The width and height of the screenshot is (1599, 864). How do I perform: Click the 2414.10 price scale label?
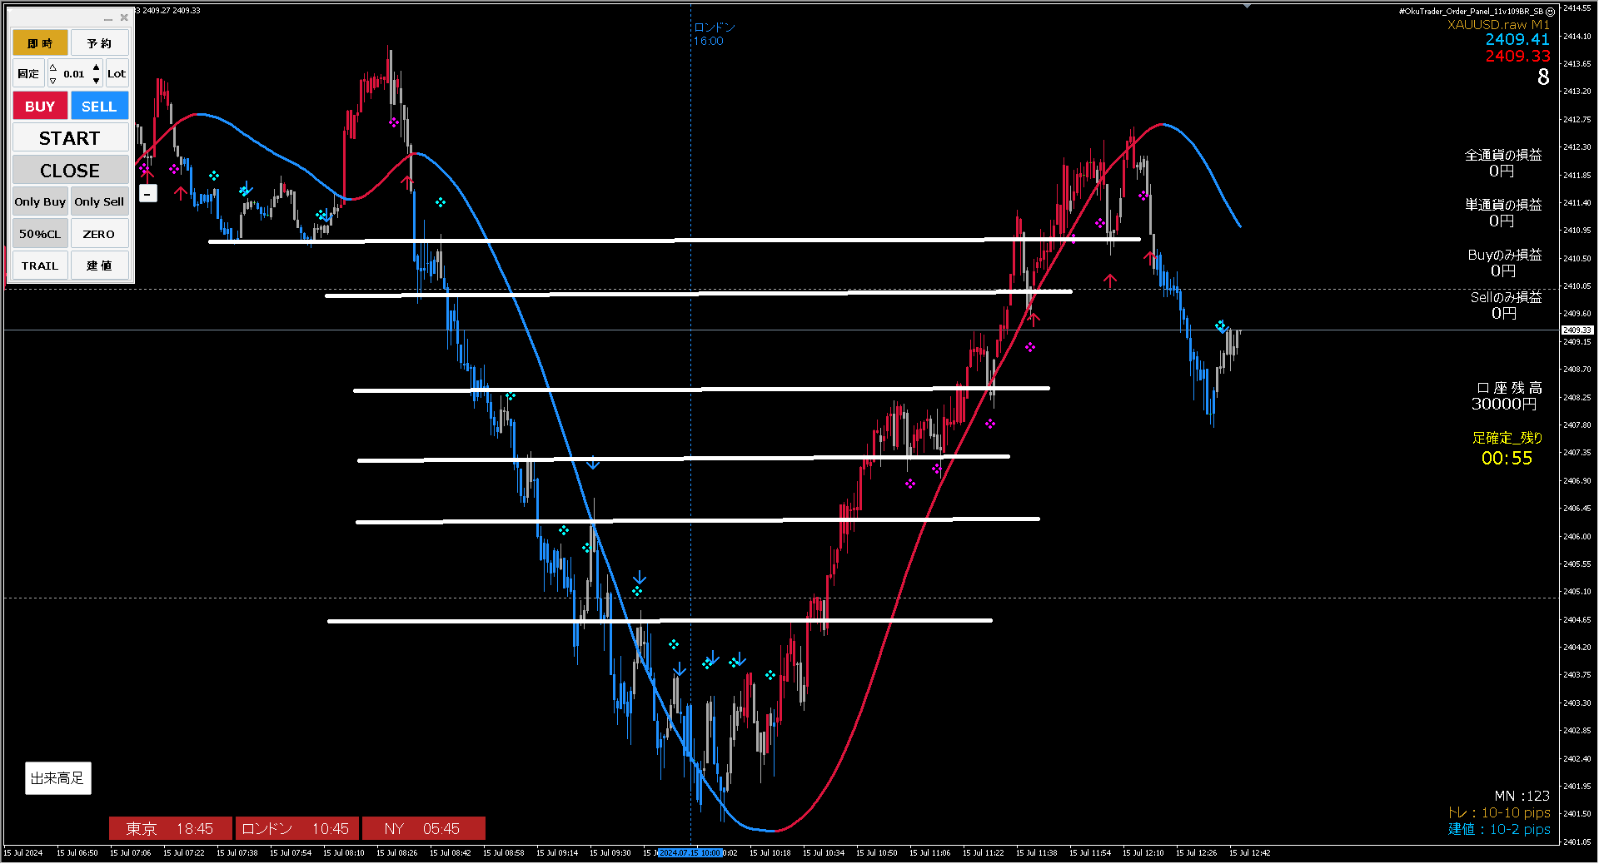click(x=1577, y=37)
